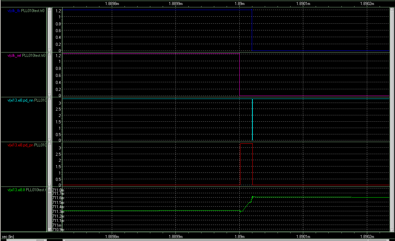Click the down arrow at bottom of right scrollbar
Image resolution: width=395 pixels, height=241 pixels.
(392, 230)
